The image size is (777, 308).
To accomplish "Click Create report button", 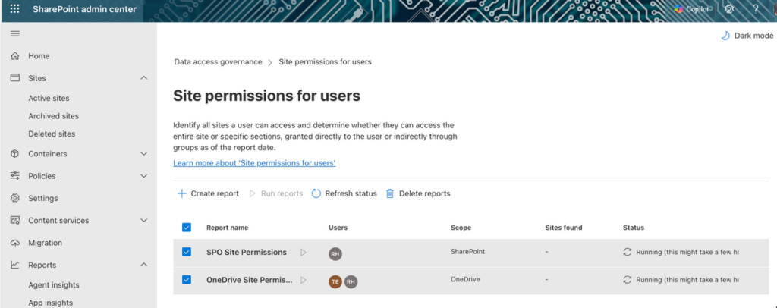I will point(208,193).
